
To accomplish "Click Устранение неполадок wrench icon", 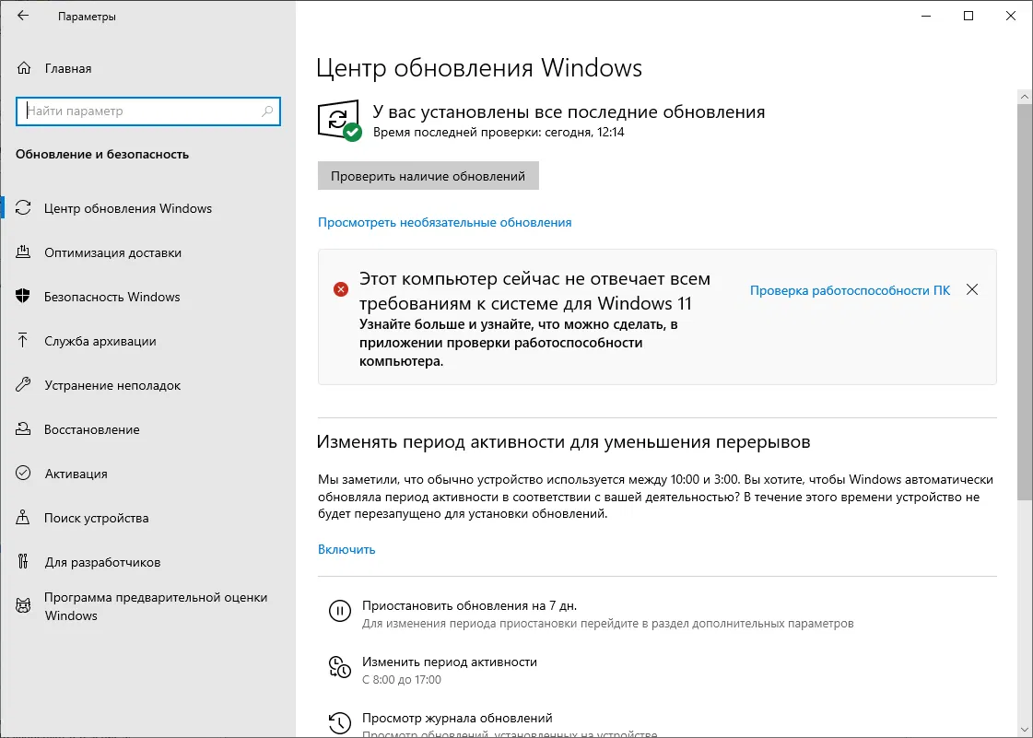I will (23, 385).
